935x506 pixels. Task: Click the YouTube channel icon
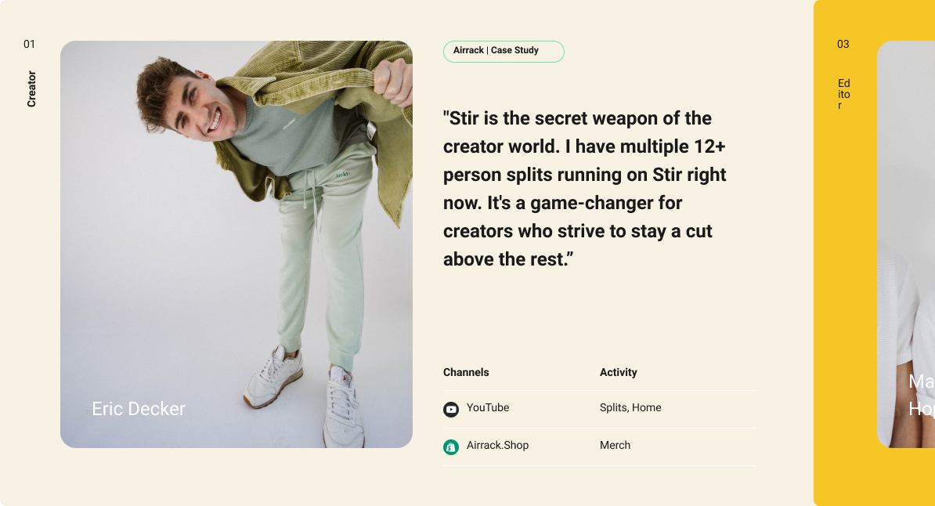451,410
